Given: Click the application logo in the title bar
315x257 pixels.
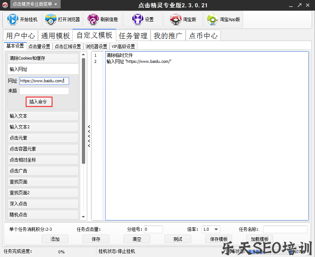Looking at the screenshot, I should pyautogui.click(x=5, y=5).
